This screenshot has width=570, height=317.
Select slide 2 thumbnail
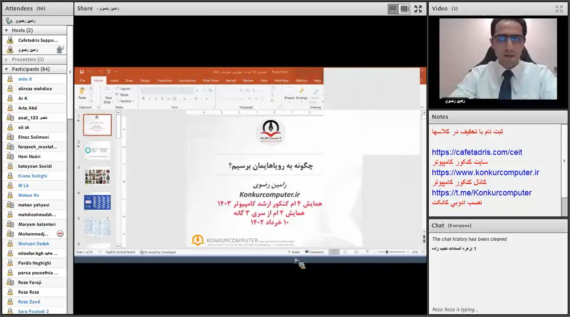click(97, 151)
